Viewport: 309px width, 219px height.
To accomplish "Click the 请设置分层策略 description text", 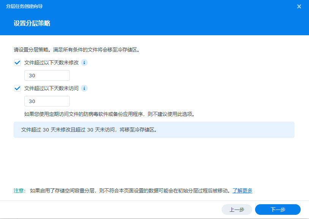I will (x=79, y=50).
